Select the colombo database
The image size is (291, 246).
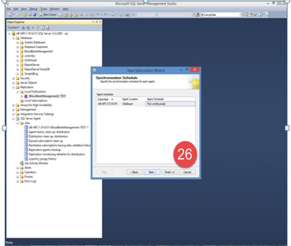(x=30, y=56)
